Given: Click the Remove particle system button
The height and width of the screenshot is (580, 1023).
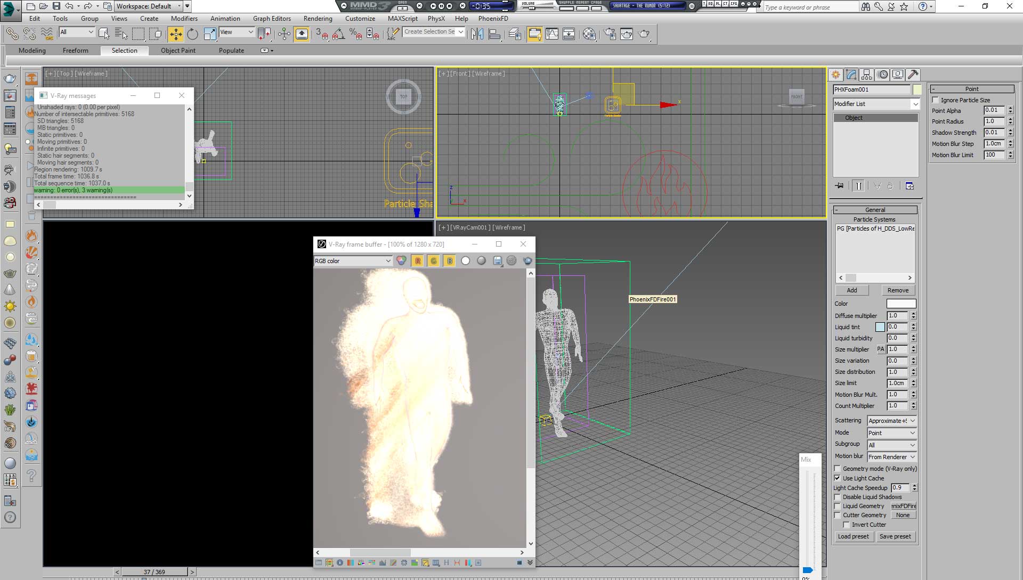Looking at the screenshot, I should (898, 290).
